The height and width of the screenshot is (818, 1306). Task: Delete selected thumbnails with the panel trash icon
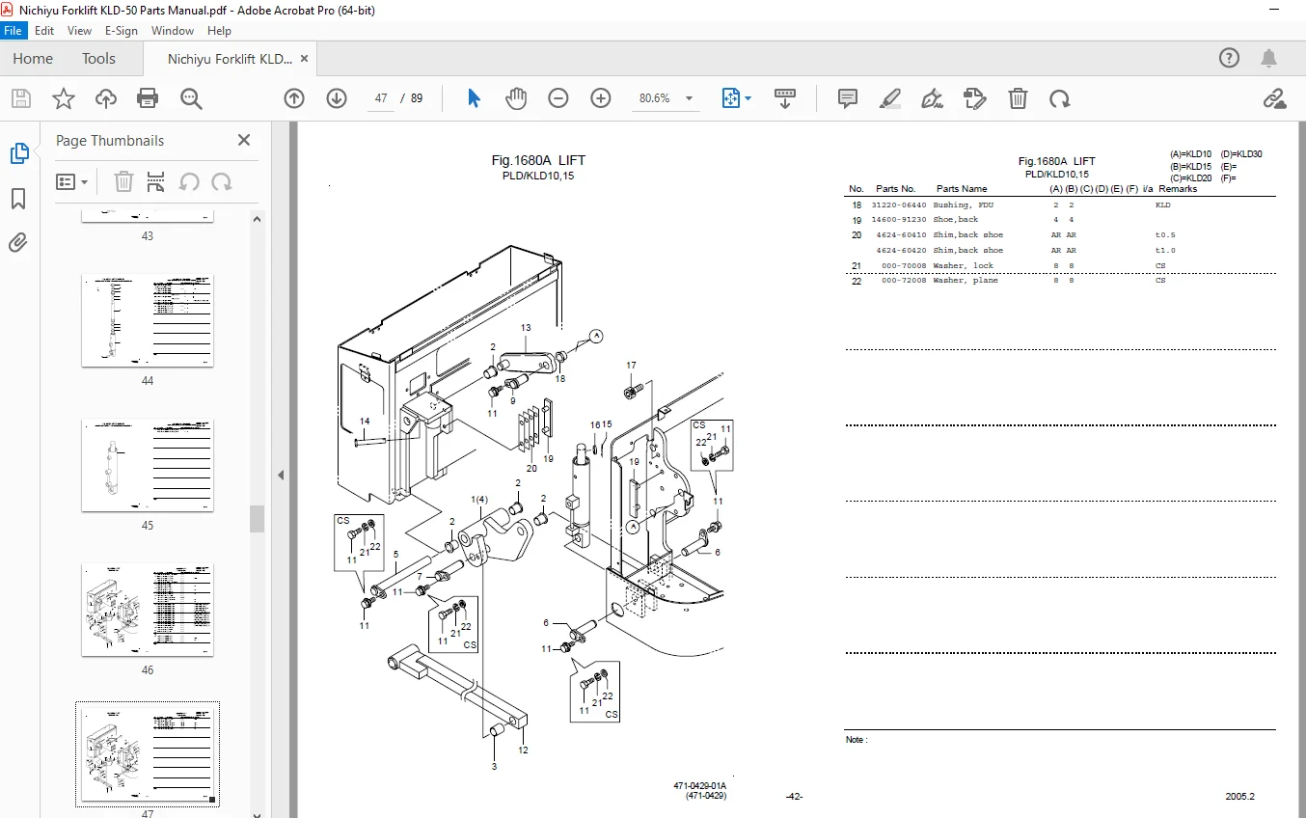tap(123, 181)
